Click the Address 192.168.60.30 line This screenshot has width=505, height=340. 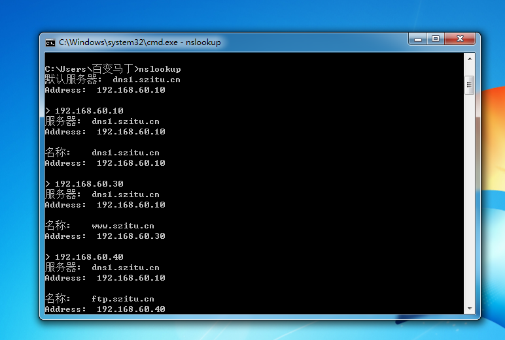tap(105, 236)
